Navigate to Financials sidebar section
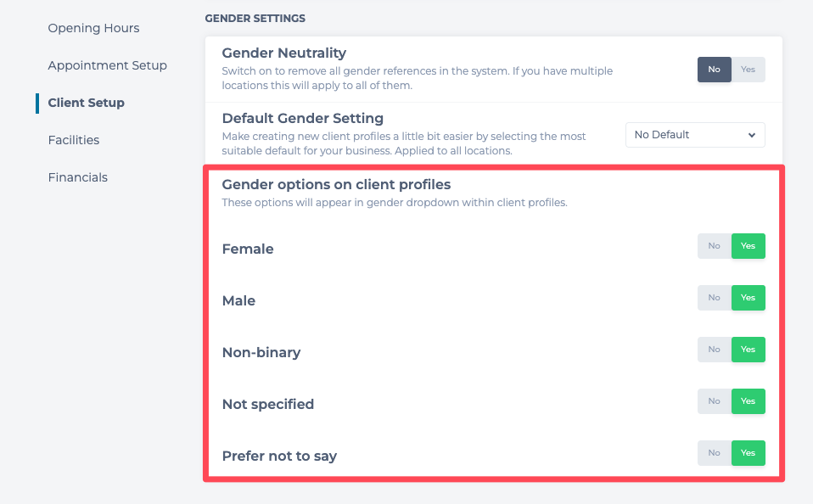 (77, 177)
